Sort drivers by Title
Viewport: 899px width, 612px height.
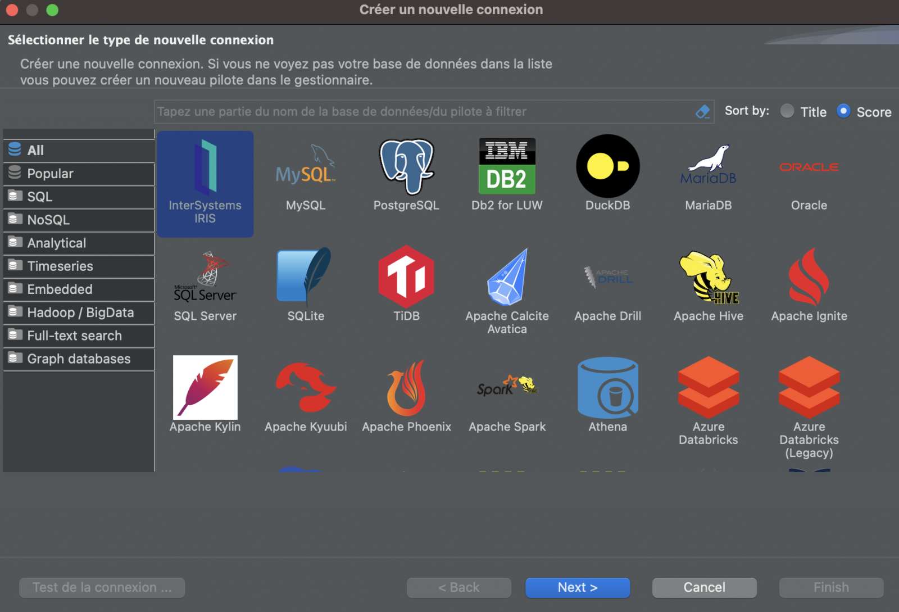tap(787, 111)
